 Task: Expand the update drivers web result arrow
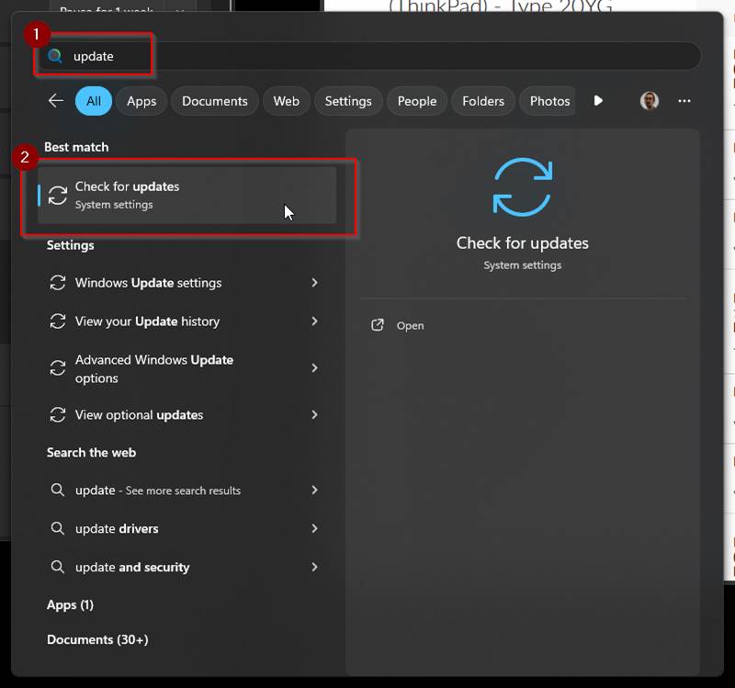point(314,528)
